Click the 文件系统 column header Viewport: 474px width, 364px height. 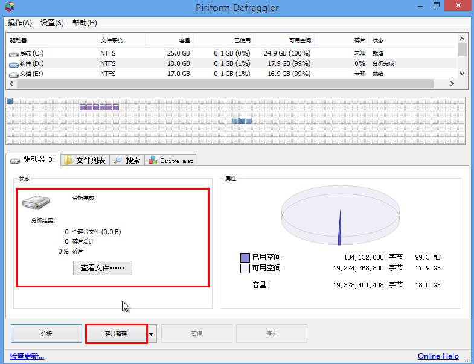coord(121,40)
